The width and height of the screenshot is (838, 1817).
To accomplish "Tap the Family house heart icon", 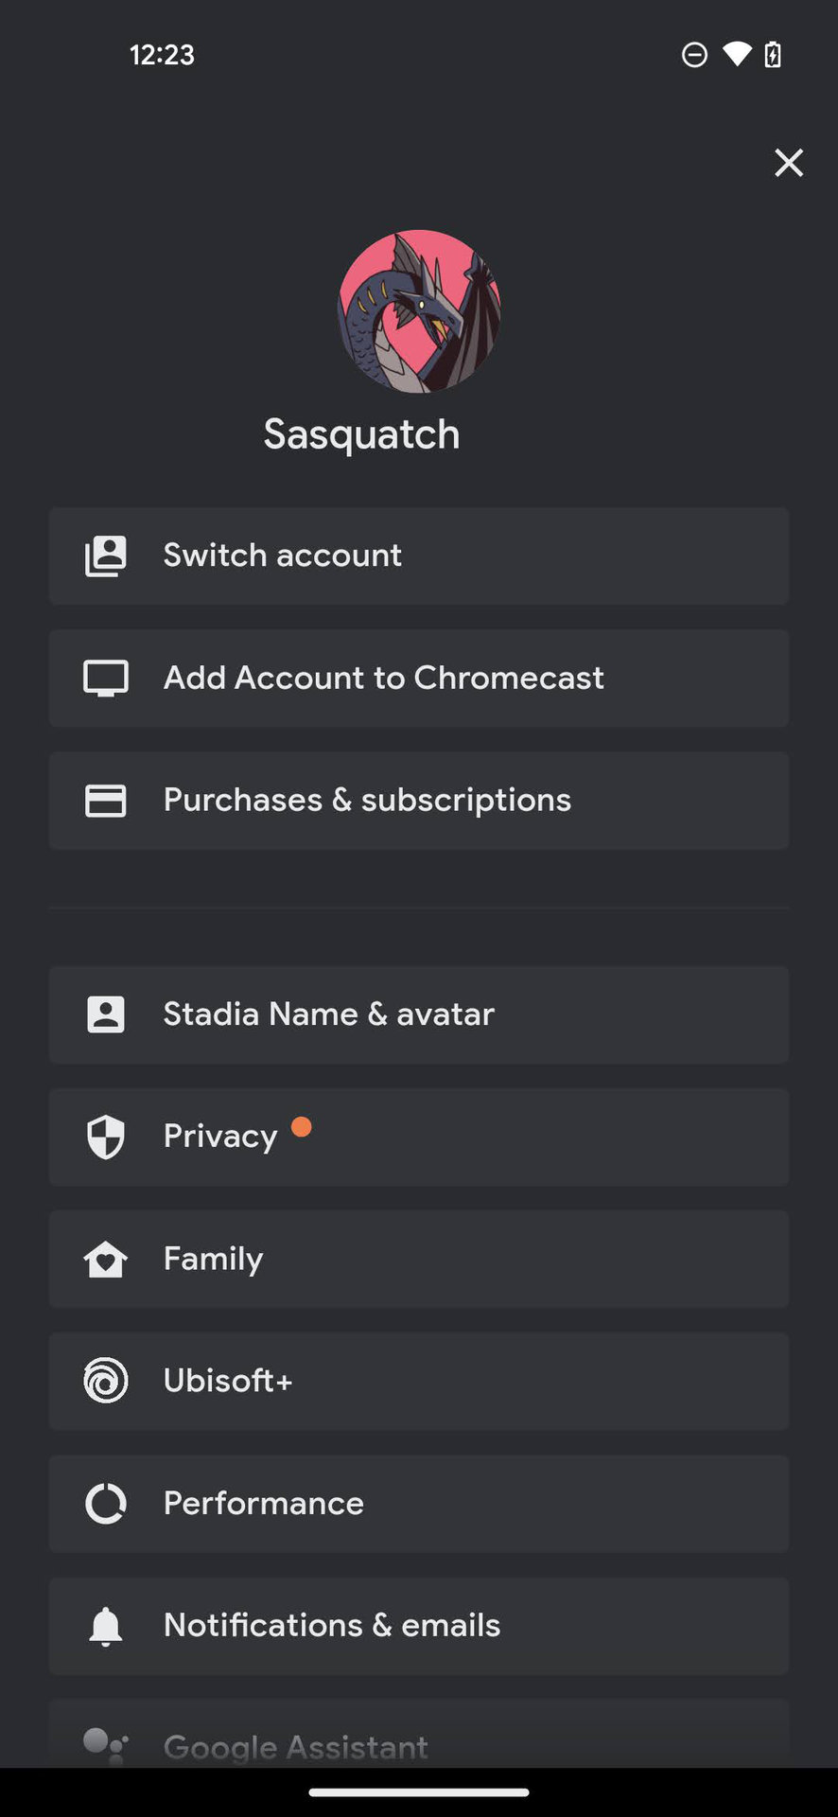I will pos(105,1259).
